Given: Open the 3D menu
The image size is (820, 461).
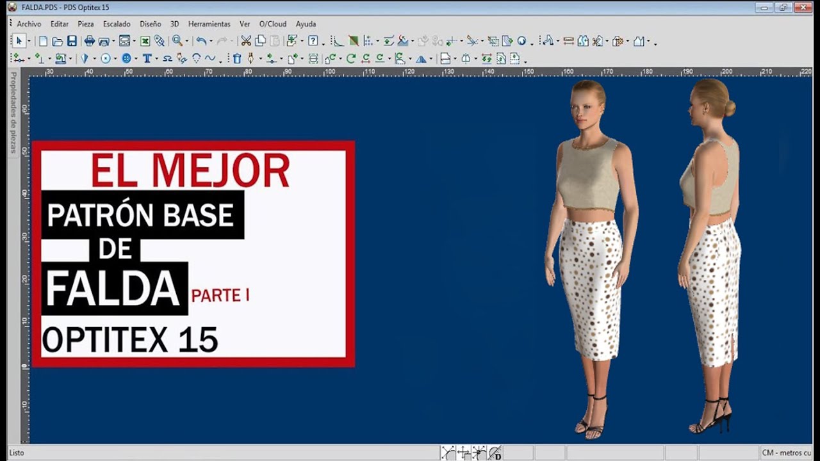Looking at the screenshot, I should coord(174,24).
